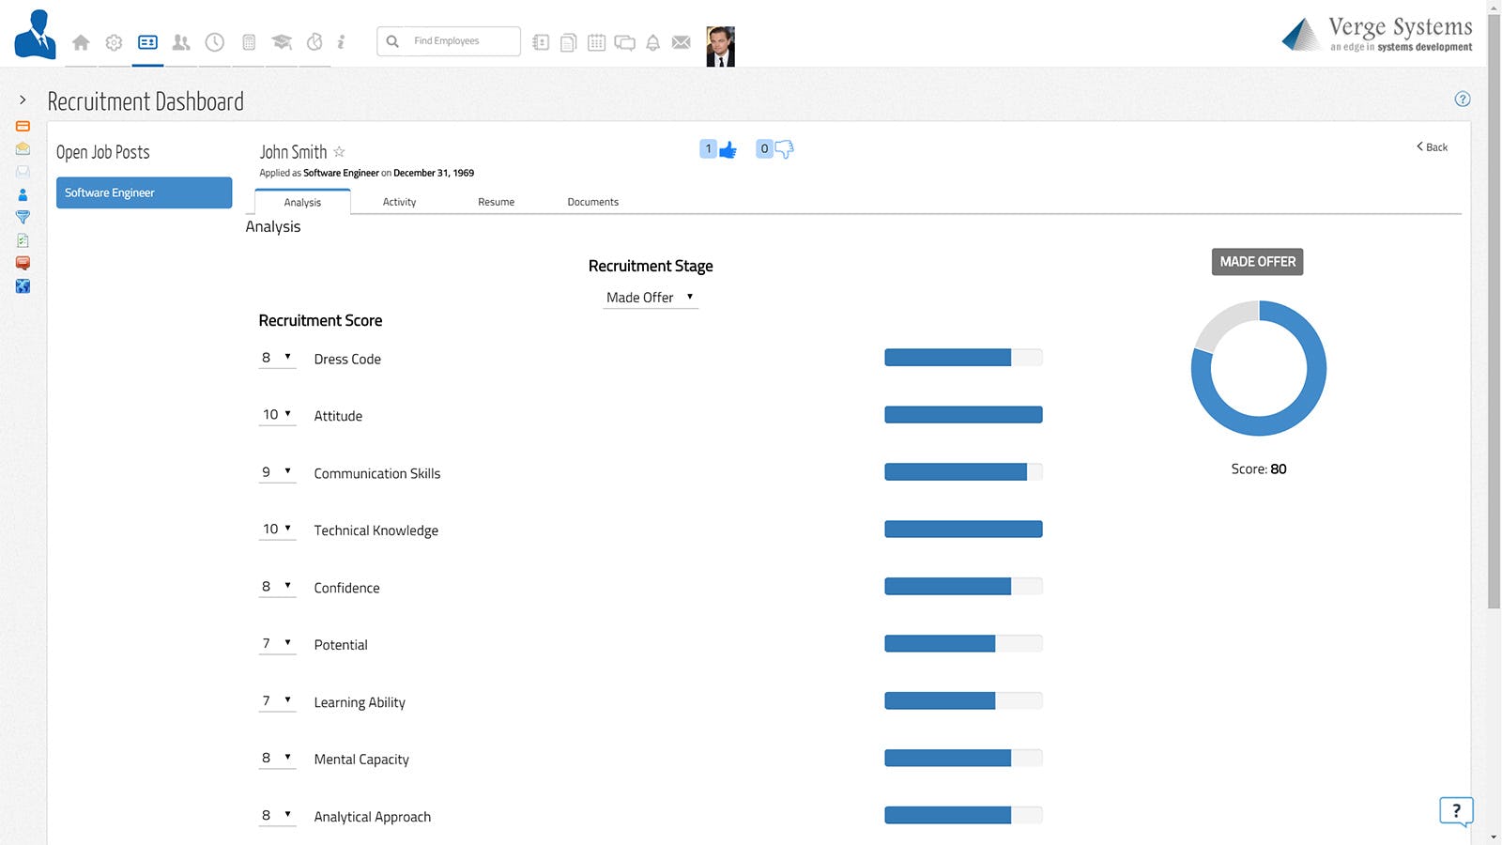1502x845 pixels.
Task: Switch to the Activity tab
Action: [x=399, y=202]
